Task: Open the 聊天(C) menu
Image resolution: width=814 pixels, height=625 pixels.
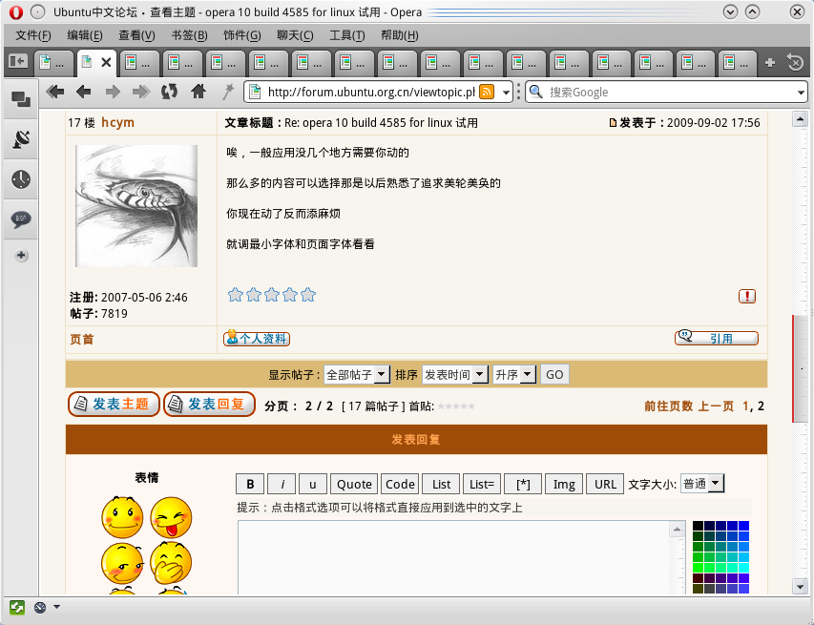Action: tap(295, 35)
